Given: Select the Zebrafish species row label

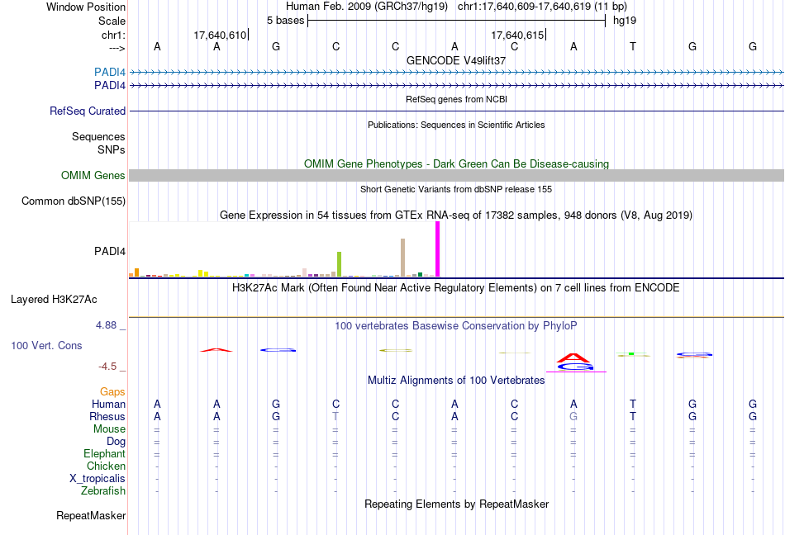Looking at the screenshot, I should pos(103,491).
